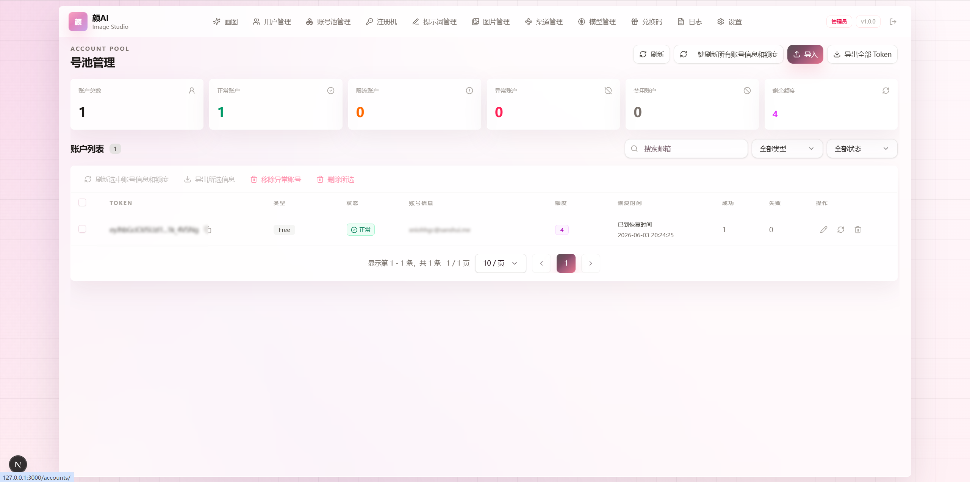Viewport: 970px width, 482px height.
Task: Click the 恢复时间 column header
Action: 630,203
